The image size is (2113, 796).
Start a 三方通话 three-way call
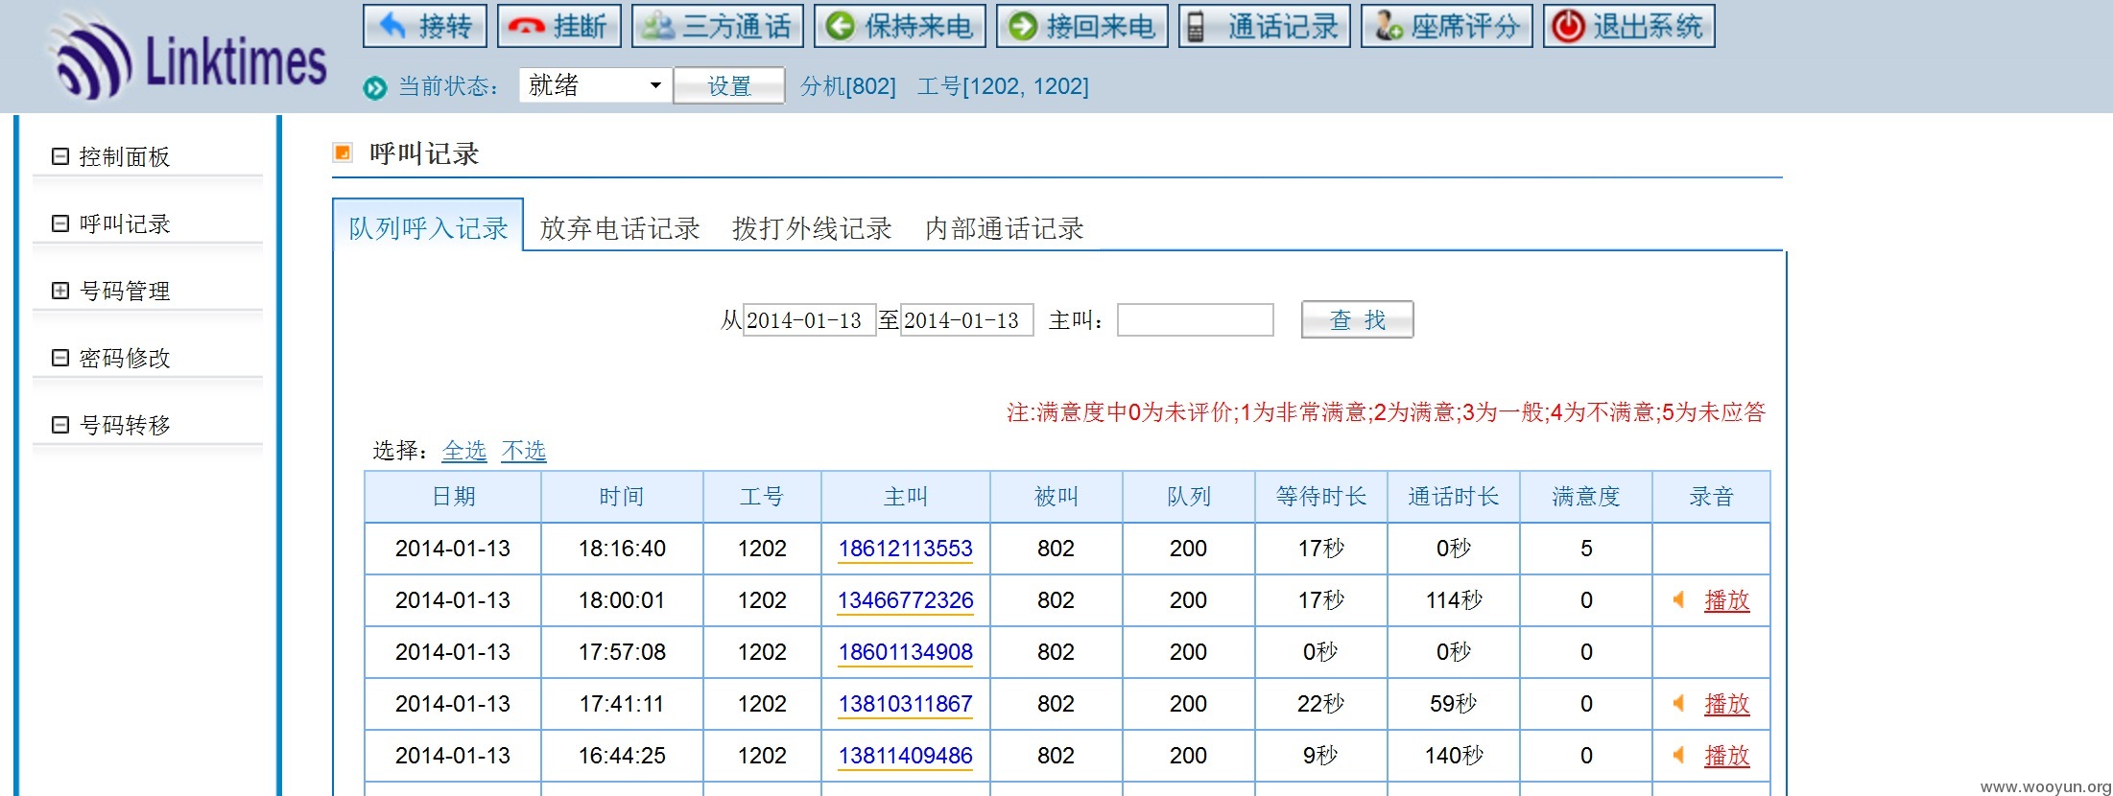pyautogui.click(x=718, y=26)
